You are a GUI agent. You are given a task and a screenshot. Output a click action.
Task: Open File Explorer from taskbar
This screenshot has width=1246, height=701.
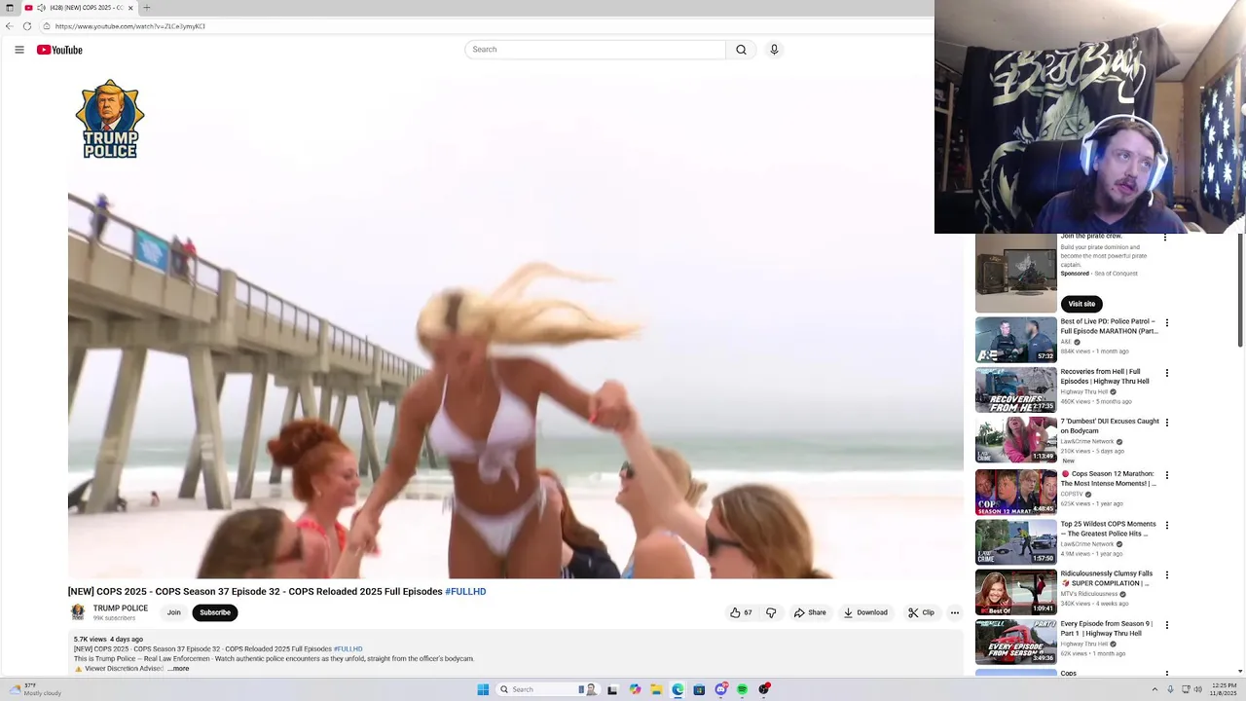coord(656,689)
